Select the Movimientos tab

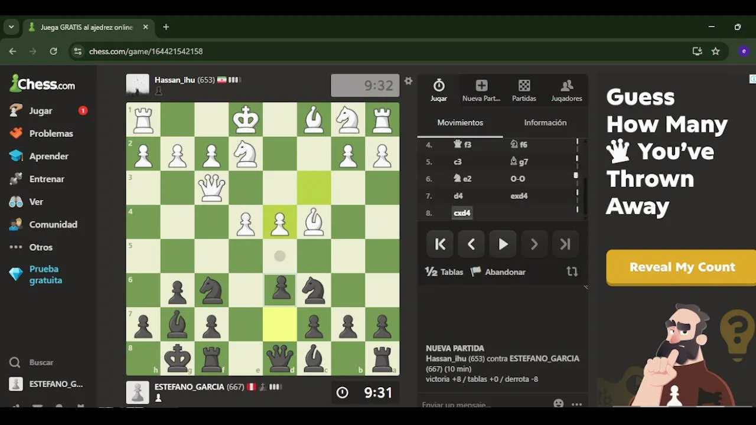(460, 123)
